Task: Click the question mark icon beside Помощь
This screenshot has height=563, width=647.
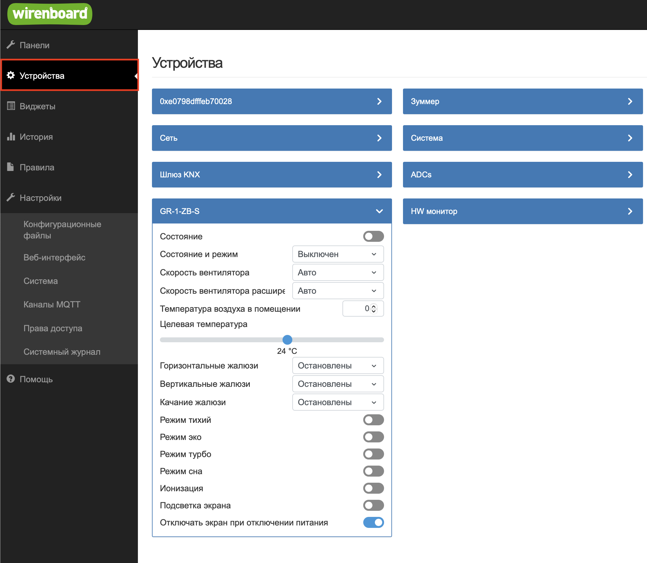Action: [x=11, y=379]
